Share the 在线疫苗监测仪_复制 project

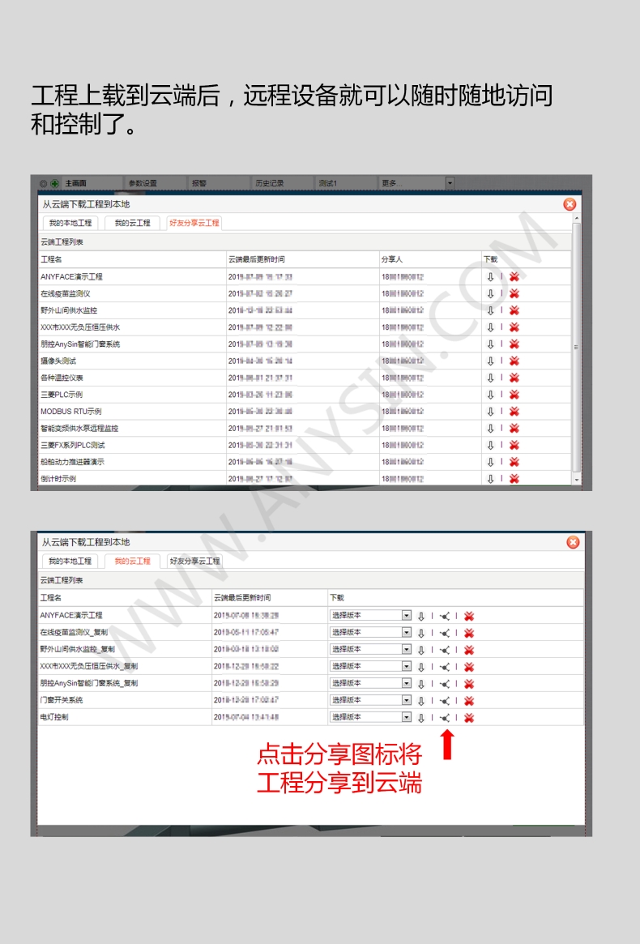[444, 633]
